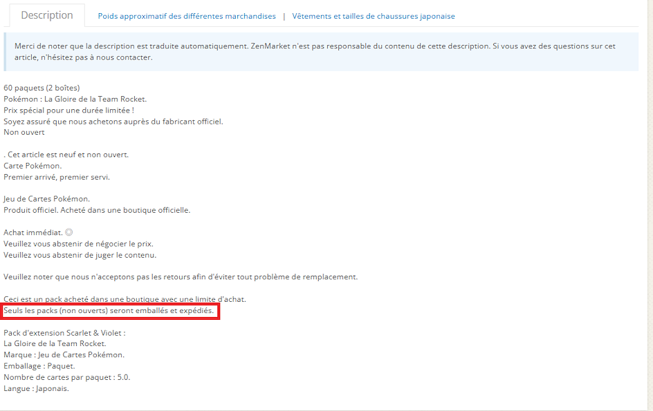Screen dimensions: 653x411
Task: Click the 'Jeu de Cartes Pokémon.' line
Action: 46,199
